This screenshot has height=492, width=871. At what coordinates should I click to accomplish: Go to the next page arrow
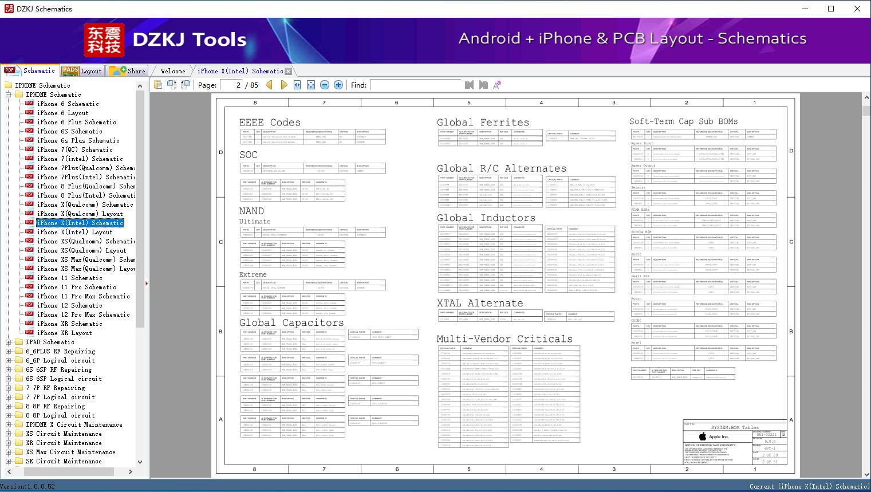click(283, 85)
